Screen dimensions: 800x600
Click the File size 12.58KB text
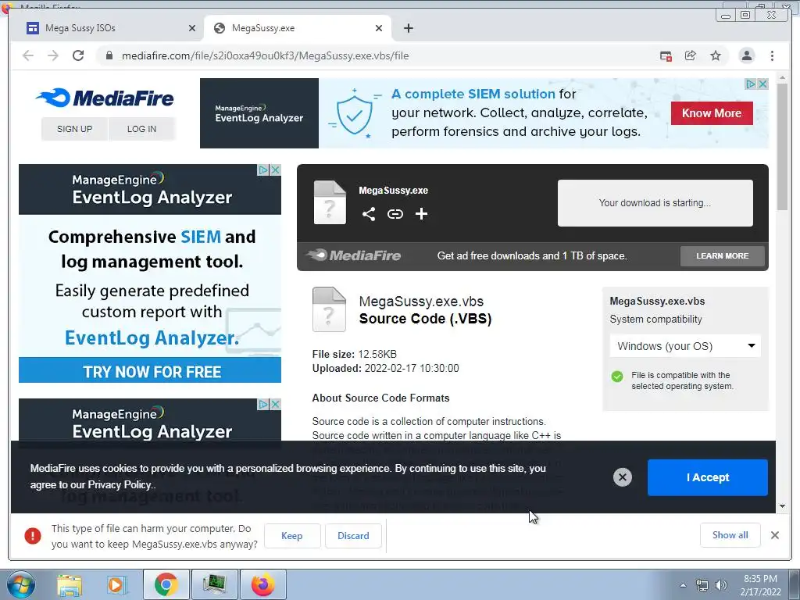click(x=355, y=354)
